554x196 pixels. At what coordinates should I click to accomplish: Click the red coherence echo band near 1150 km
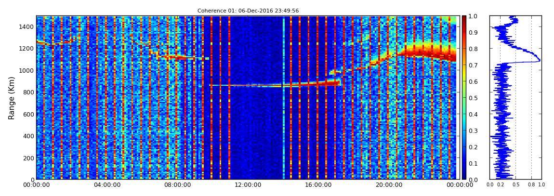(426, 52)
